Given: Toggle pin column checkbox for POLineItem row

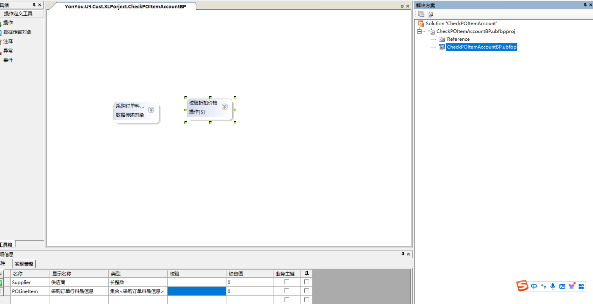Looking at the screenshot, I should [x=306, y=291].
